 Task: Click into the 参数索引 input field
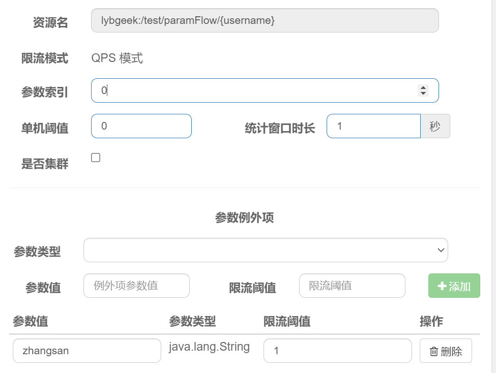pyautogui.click(x=265, y=90)
